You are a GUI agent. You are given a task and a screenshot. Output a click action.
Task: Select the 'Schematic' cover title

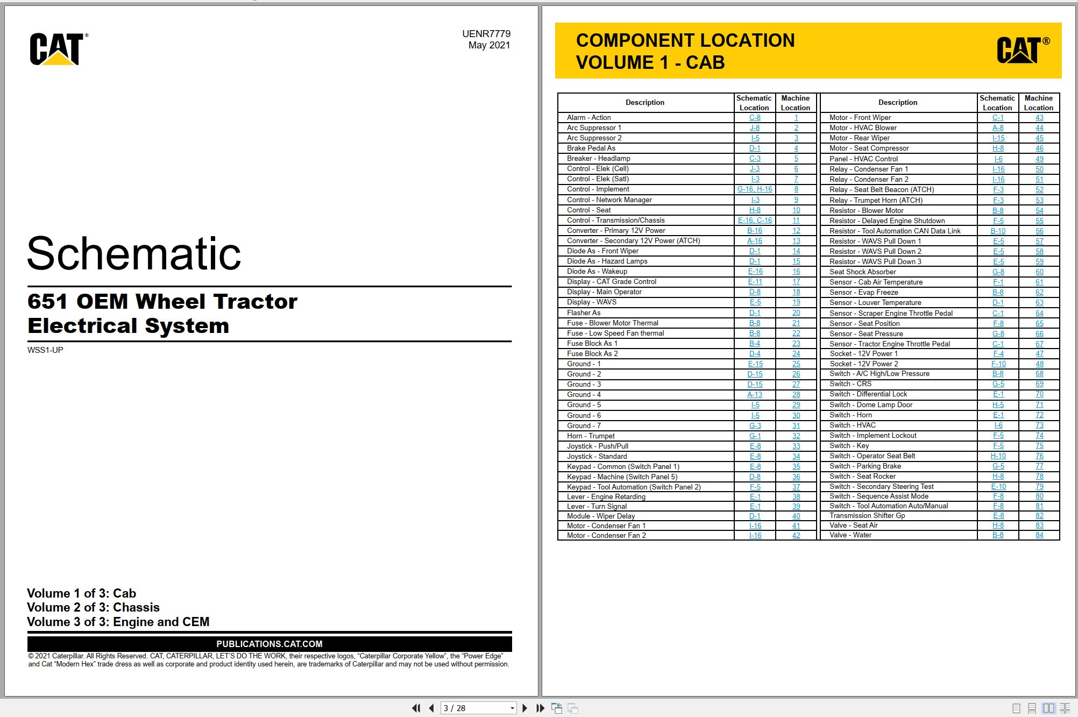134,253
